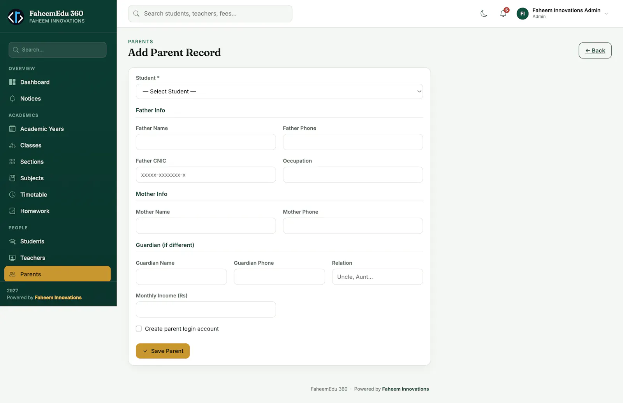
Task: Click the Monthly Income (Rs) input
Action: [206, 310]
